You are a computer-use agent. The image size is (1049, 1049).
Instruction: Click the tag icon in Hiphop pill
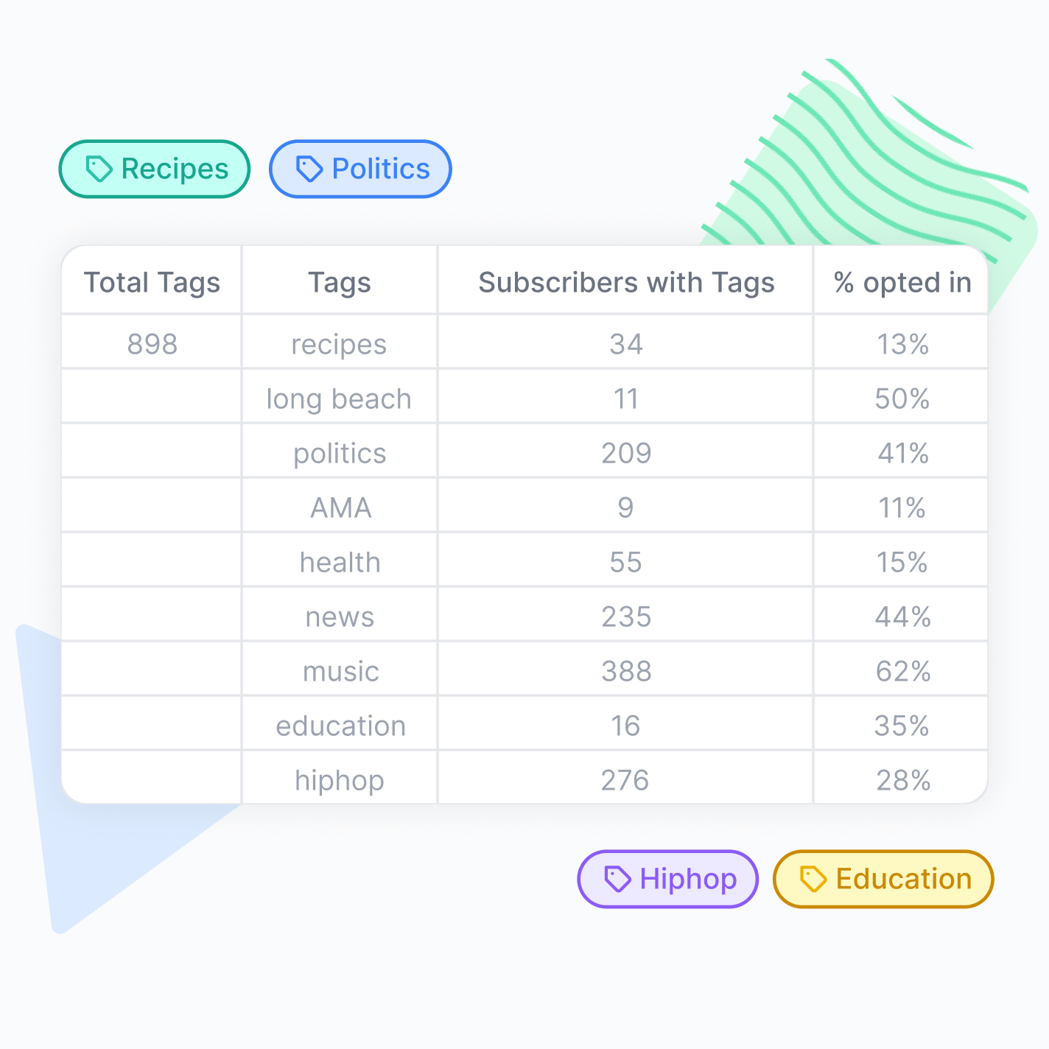(x=617, y=879)
